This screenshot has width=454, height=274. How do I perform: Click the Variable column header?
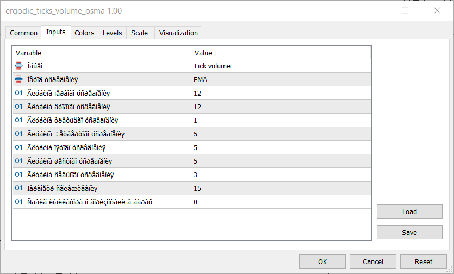coord(102,53)
